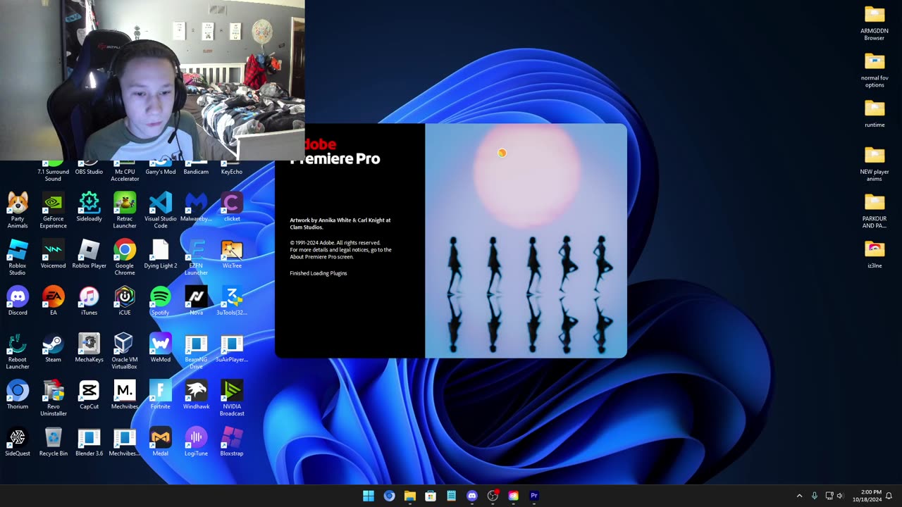Open Google Chrome desktop shortcut
The image size is (902, 507).
pyautogui.click(x=125, y=257)
